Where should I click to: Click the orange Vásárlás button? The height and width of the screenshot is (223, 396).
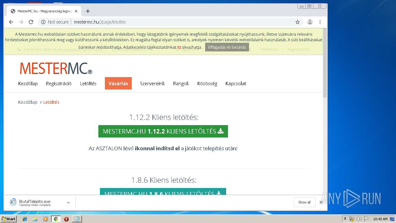(118, 83)
